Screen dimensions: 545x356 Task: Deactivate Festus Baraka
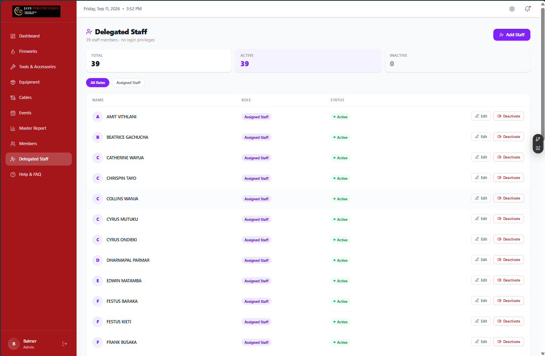[509, 301]
